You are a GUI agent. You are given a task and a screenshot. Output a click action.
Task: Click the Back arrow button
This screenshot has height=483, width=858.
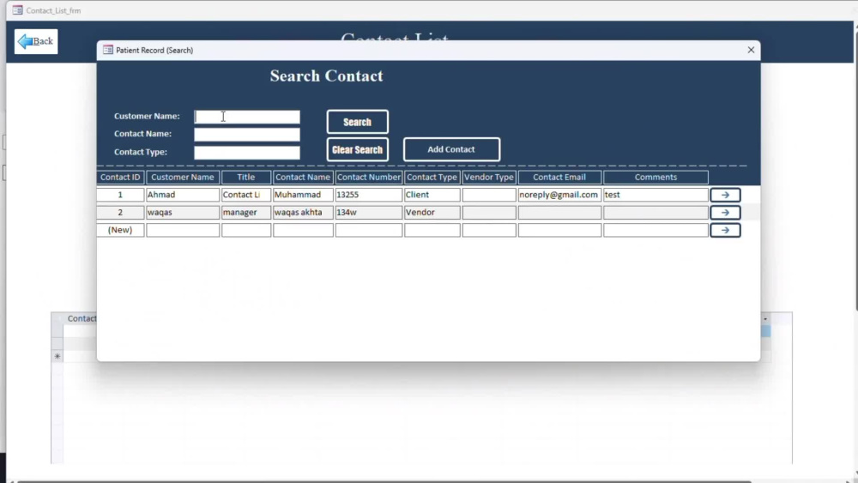tap(36, 41)
